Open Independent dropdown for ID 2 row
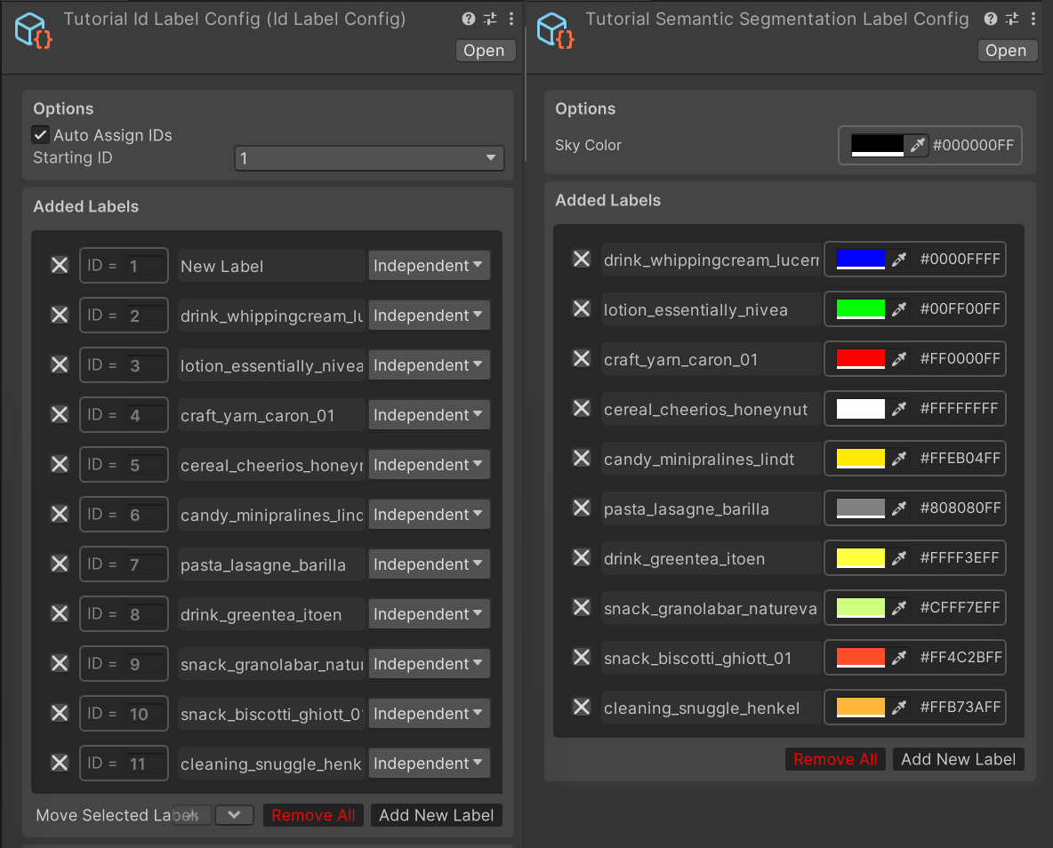 click(x=429, y=315)
